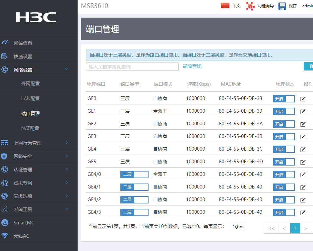Go to next page with > button
313x251 pixels.
click(x=305, y=228)
